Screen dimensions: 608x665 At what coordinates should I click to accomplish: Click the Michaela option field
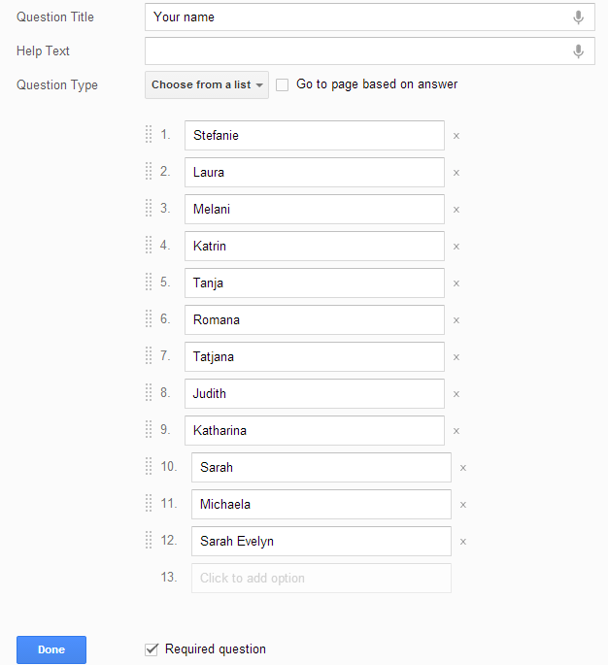321,505
